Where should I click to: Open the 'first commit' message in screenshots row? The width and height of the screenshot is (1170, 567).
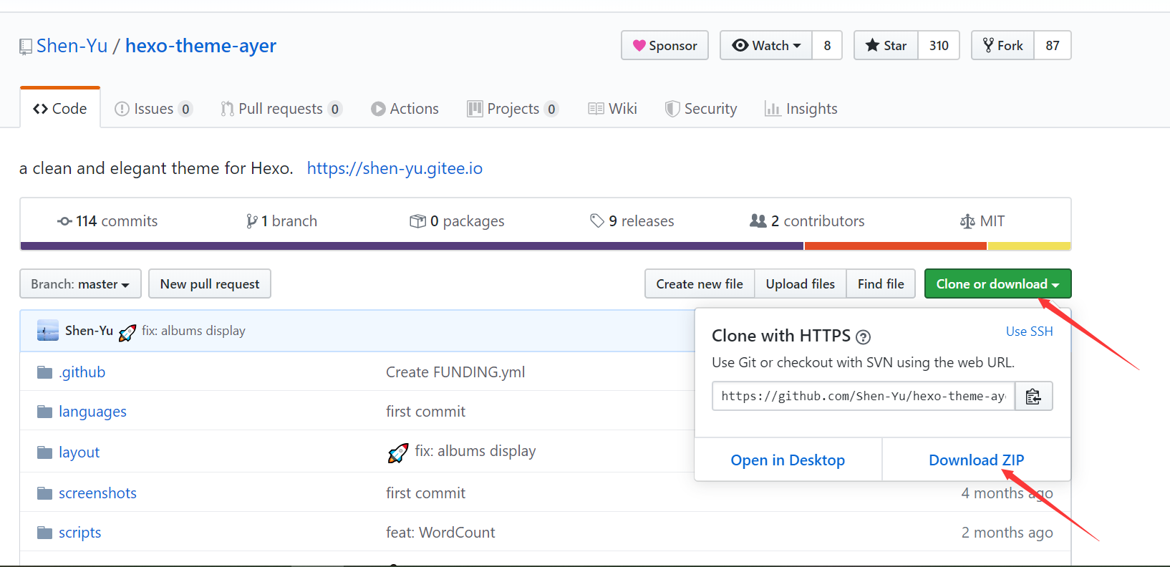tap(425, 493)
